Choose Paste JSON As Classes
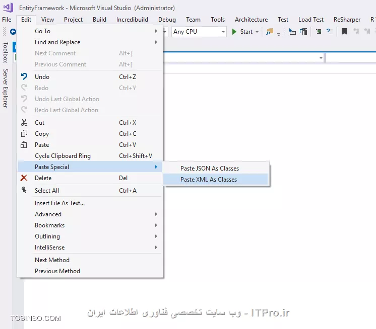This screenshot has height=329, width=376. pyautogui.click(x=216, y=168)
